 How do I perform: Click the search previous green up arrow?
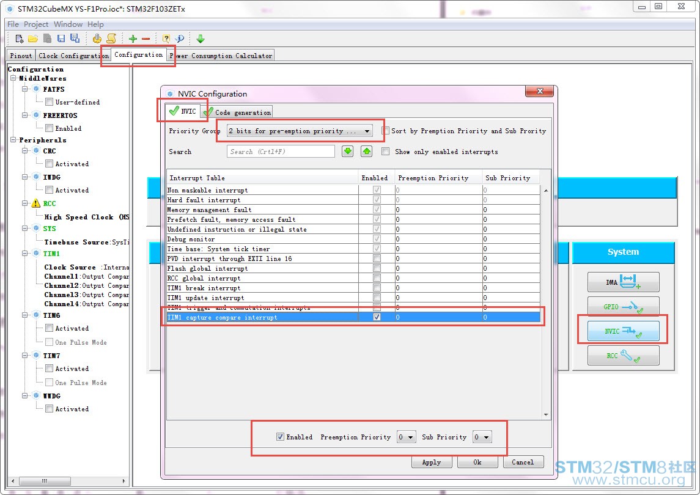click(366, 152)
